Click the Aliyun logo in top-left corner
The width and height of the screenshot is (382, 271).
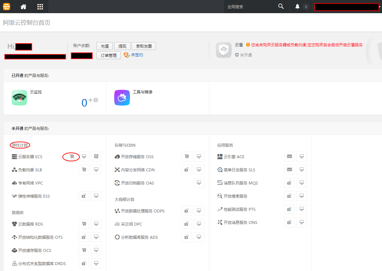tap(7, 7)
